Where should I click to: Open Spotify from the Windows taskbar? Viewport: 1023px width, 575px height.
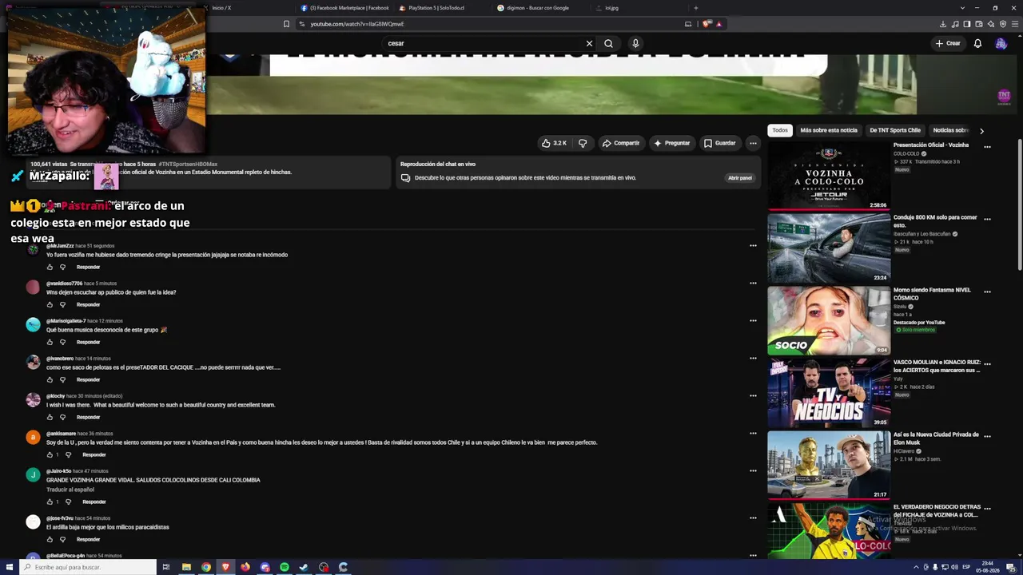[285, 567]
